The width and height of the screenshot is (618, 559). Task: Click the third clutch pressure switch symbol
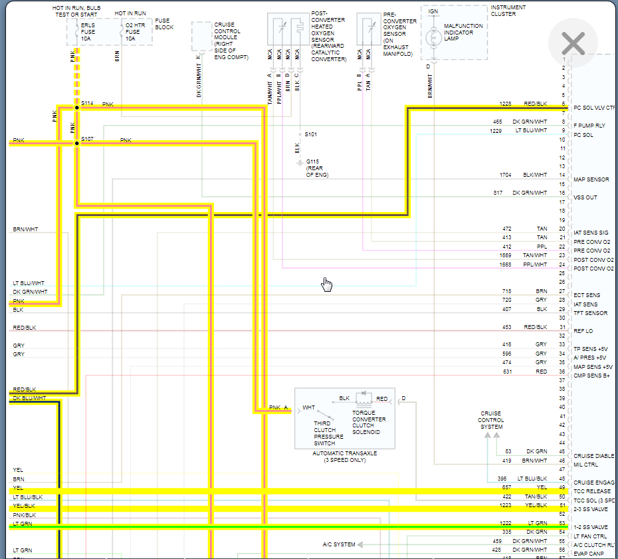coord(326,415)
